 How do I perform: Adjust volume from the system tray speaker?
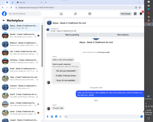click(149, 106)
